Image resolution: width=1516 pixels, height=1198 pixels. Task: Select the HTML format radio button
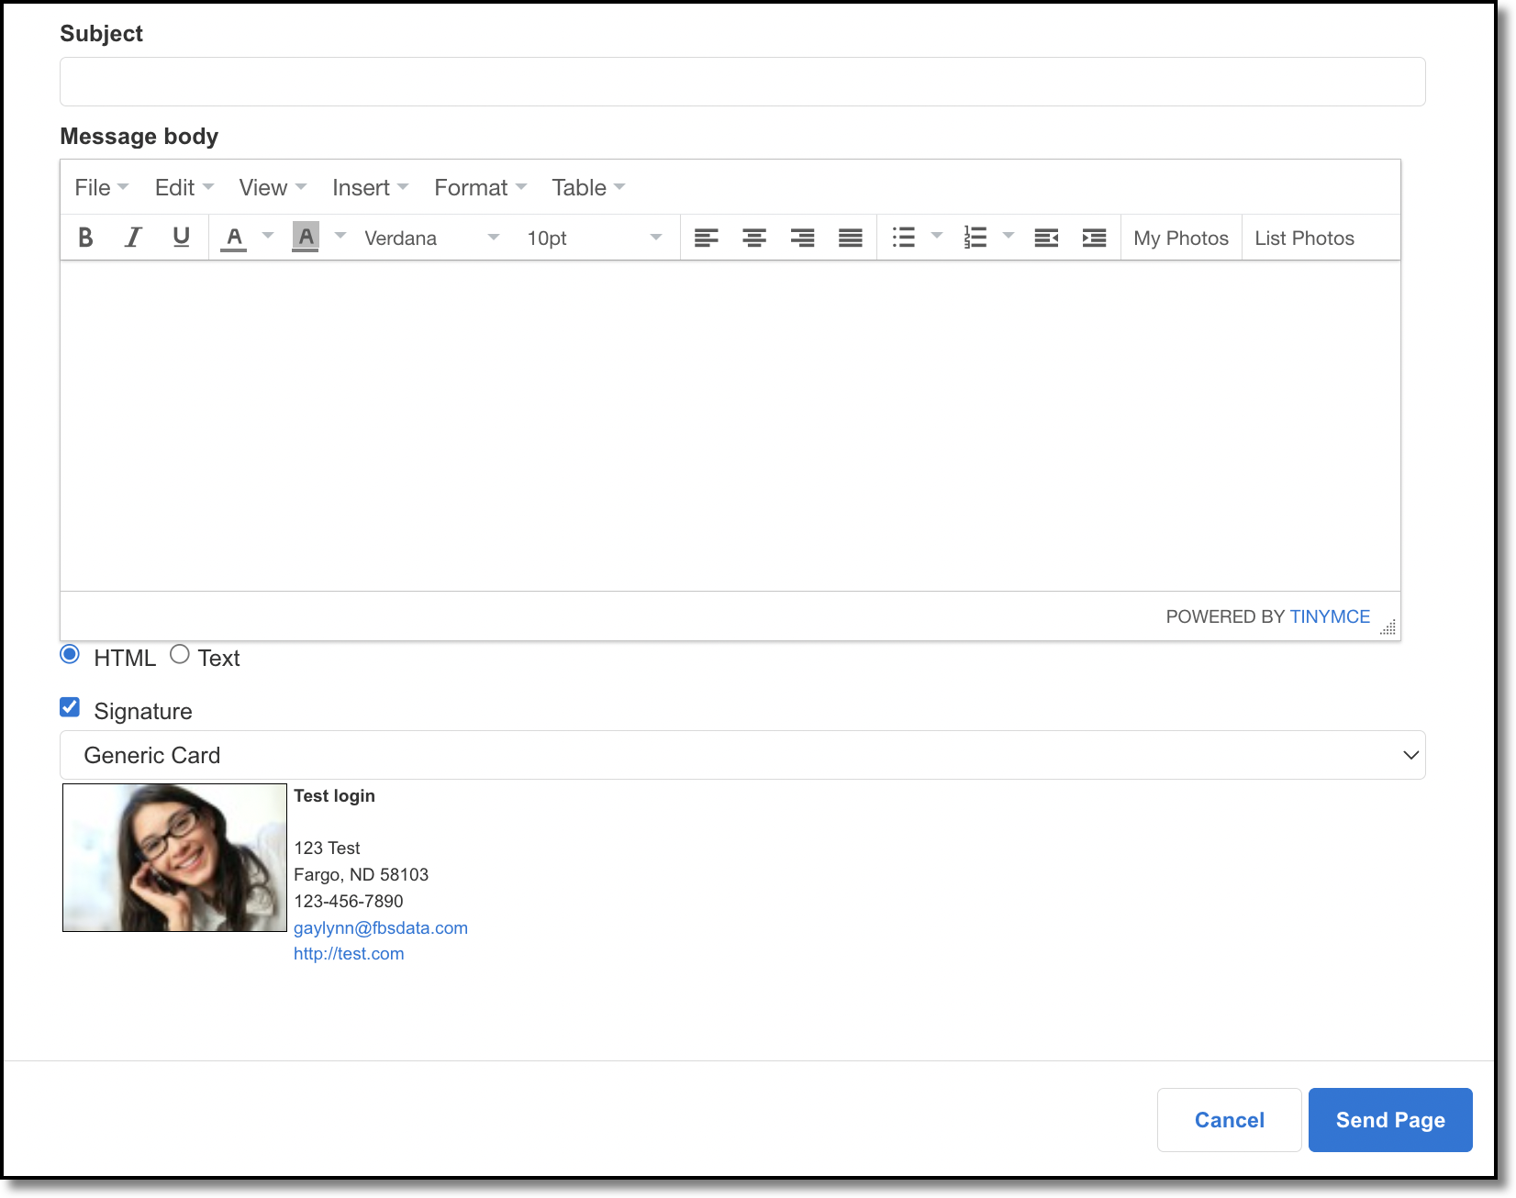click(x=70, y=654)
